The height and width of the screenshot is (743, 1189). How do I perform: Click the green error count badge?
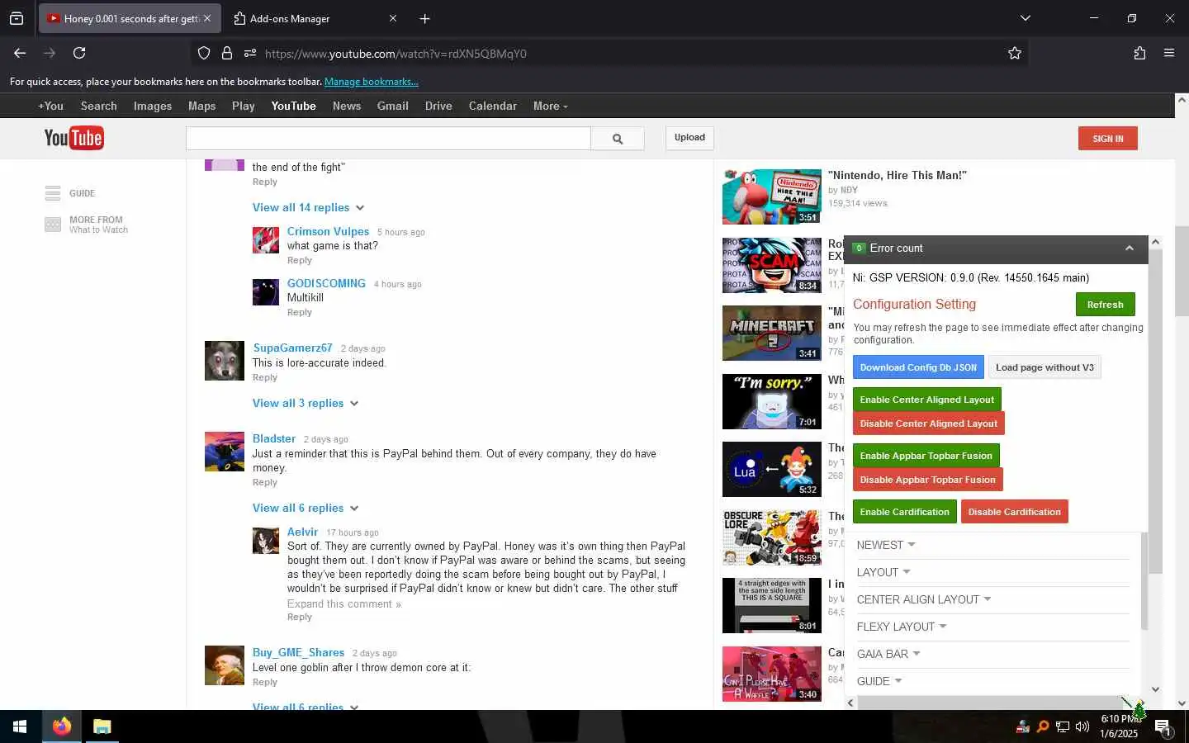point(859,248)
